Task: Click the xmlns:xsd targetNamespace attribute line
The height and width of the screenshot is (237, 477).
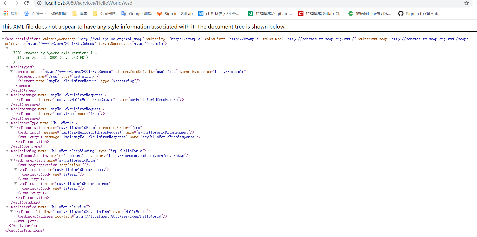Action: click(x=86, y=44)
